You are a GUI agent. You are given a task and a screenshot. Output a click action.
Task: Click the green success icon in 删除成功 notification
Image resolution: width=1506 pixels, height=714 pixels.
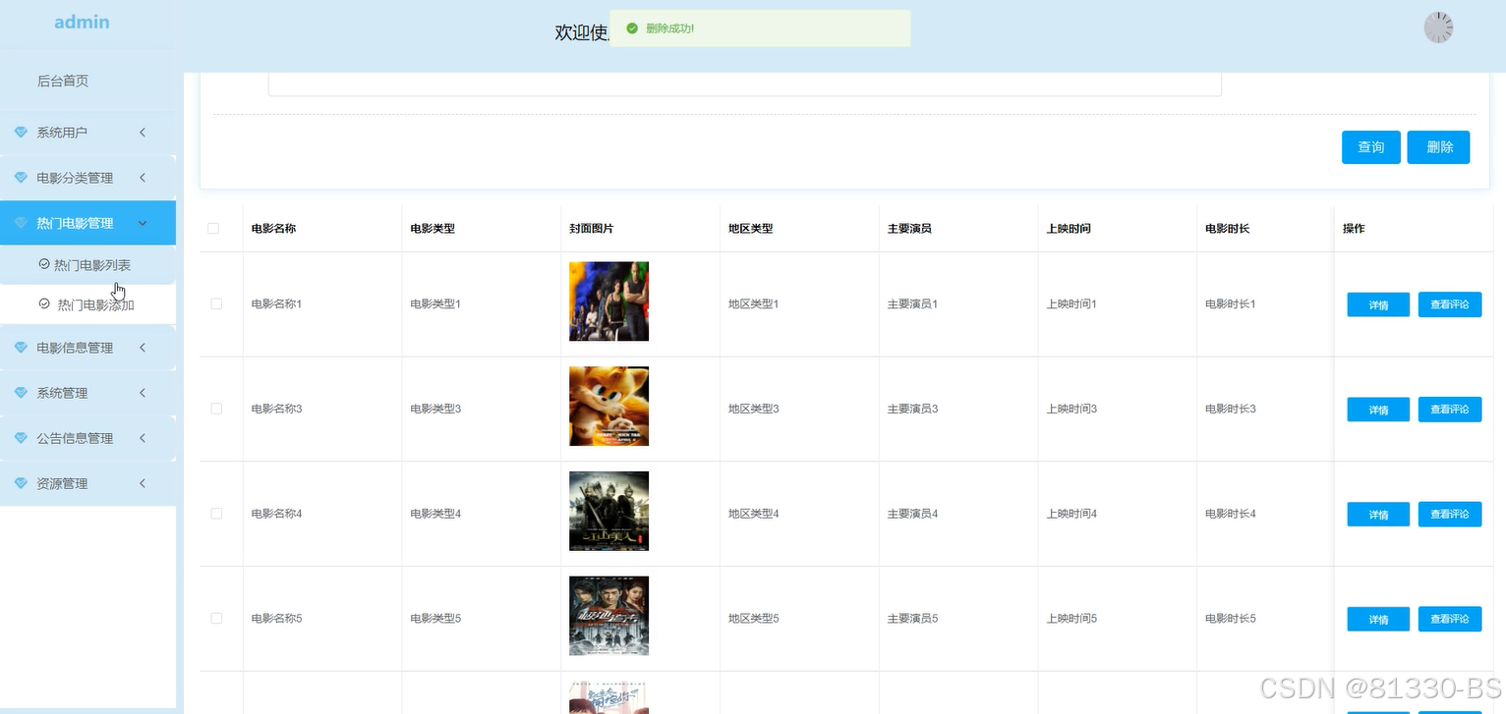click(632, 28)
